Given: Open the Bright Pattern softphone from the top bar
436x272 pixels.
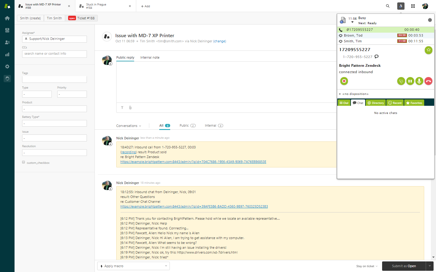Looking at the screenshot, I should click(x=401, y=6).
